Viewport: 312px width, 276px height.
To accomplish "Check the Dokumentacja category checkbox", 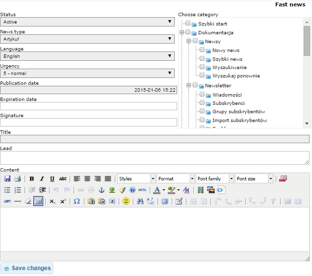I will [x=187, y=32].
